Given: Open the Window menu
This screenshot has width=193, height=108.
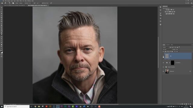Looking at the screenshot, I should coord(29,1).
